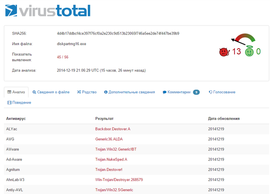Click the Agnitum antivirus row name
270x194 pixels.
coord(13,170)
